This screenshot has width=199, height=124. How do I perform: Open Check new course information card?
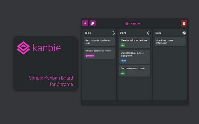click(x=170, y=42)
